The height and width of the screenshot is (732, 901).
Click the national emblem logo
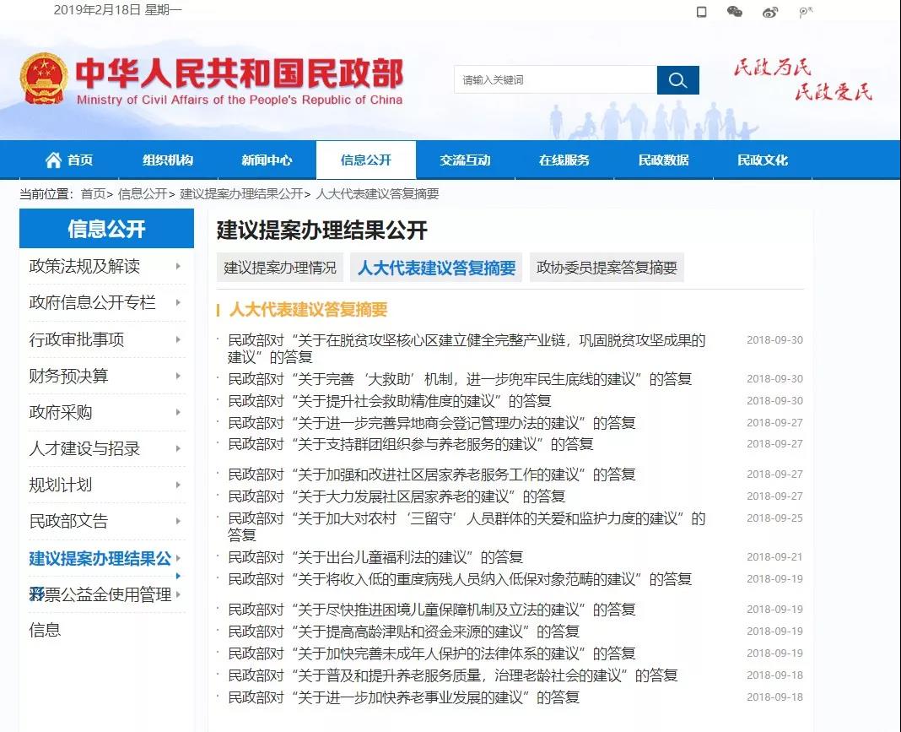45,79
